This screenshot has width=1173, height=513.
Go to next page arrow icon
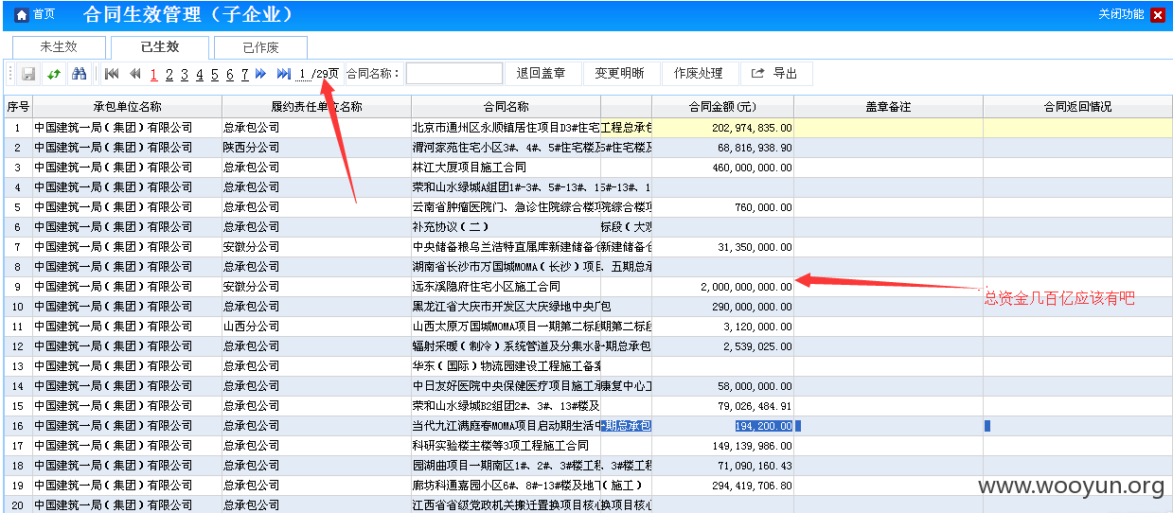260,74
